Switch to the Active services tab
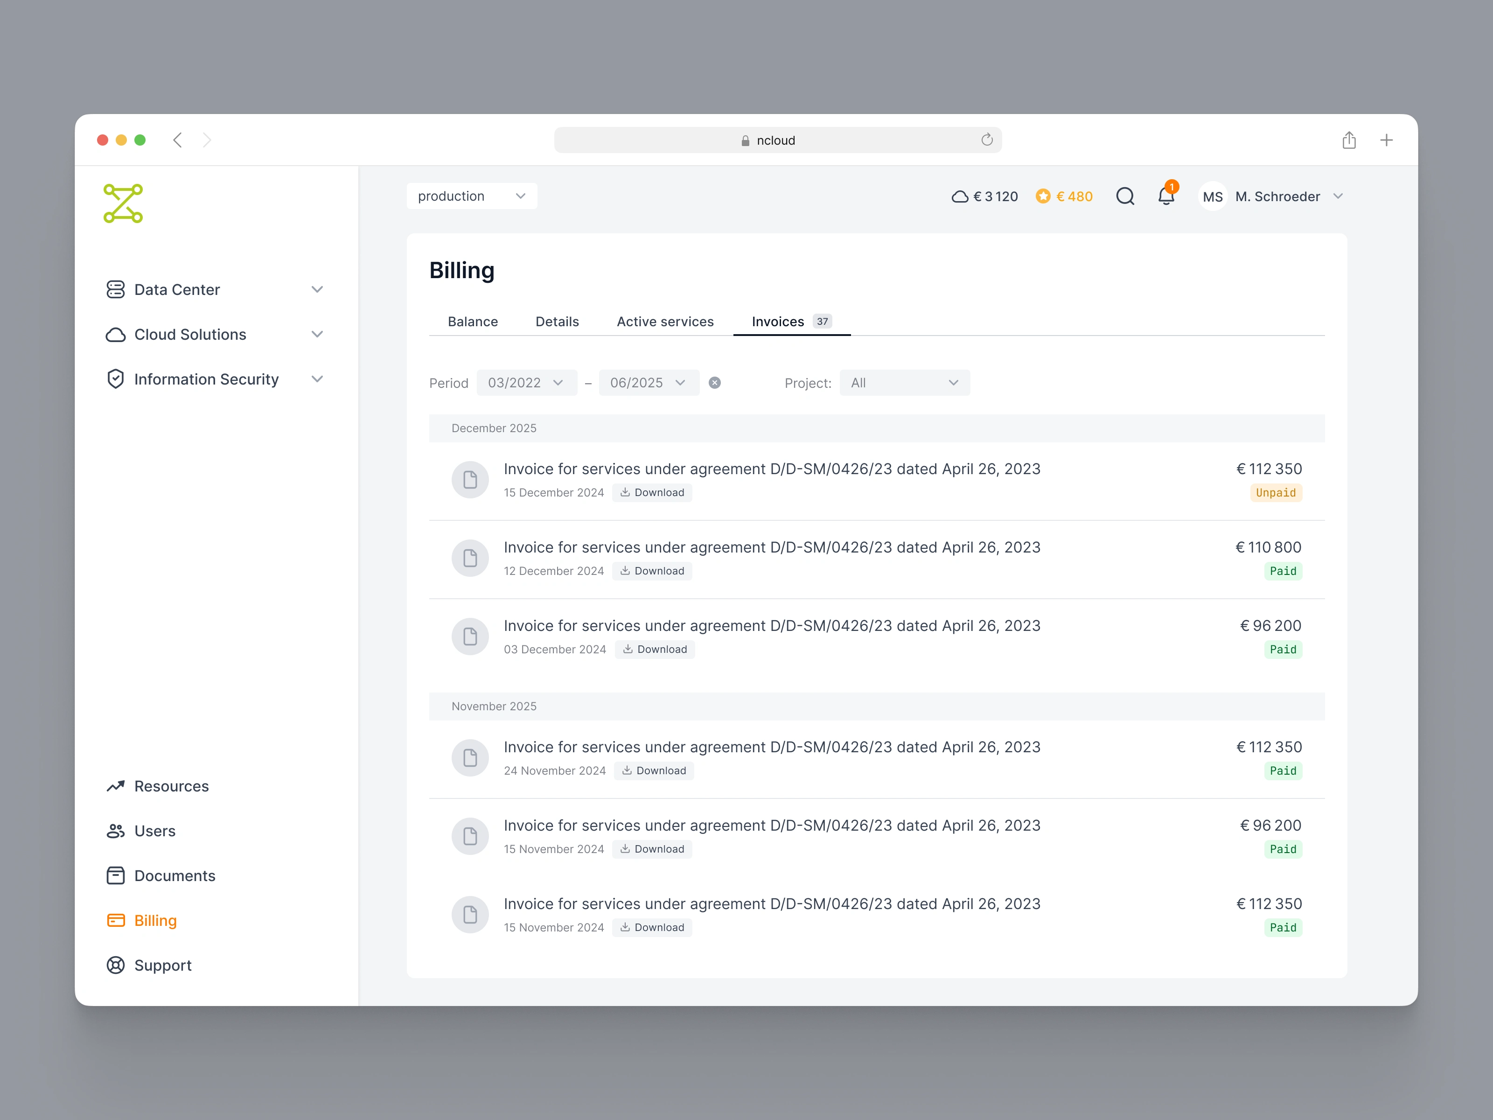This screenshot has height=1120, width=1493. tap(665, 322)
